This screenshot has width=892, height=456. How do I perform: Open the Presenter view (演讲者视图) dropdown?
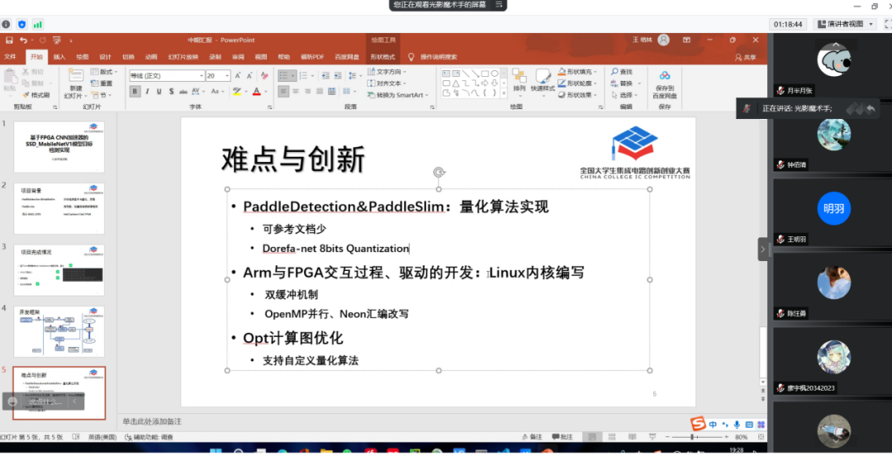coord(845,24)
